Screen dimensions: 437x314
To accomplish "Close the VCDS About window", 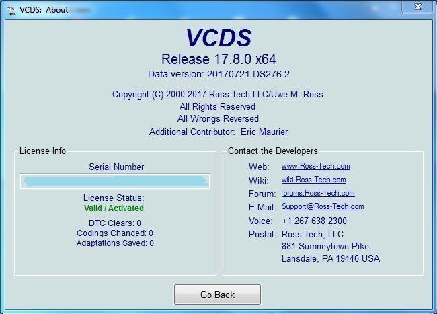I will coord(418,7).
